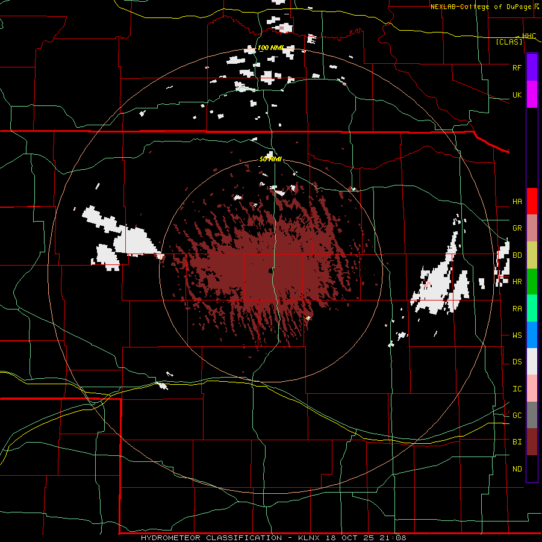542x542 pixels.
Task: Click the HHC product code label
Action: (x=529, y=36)
